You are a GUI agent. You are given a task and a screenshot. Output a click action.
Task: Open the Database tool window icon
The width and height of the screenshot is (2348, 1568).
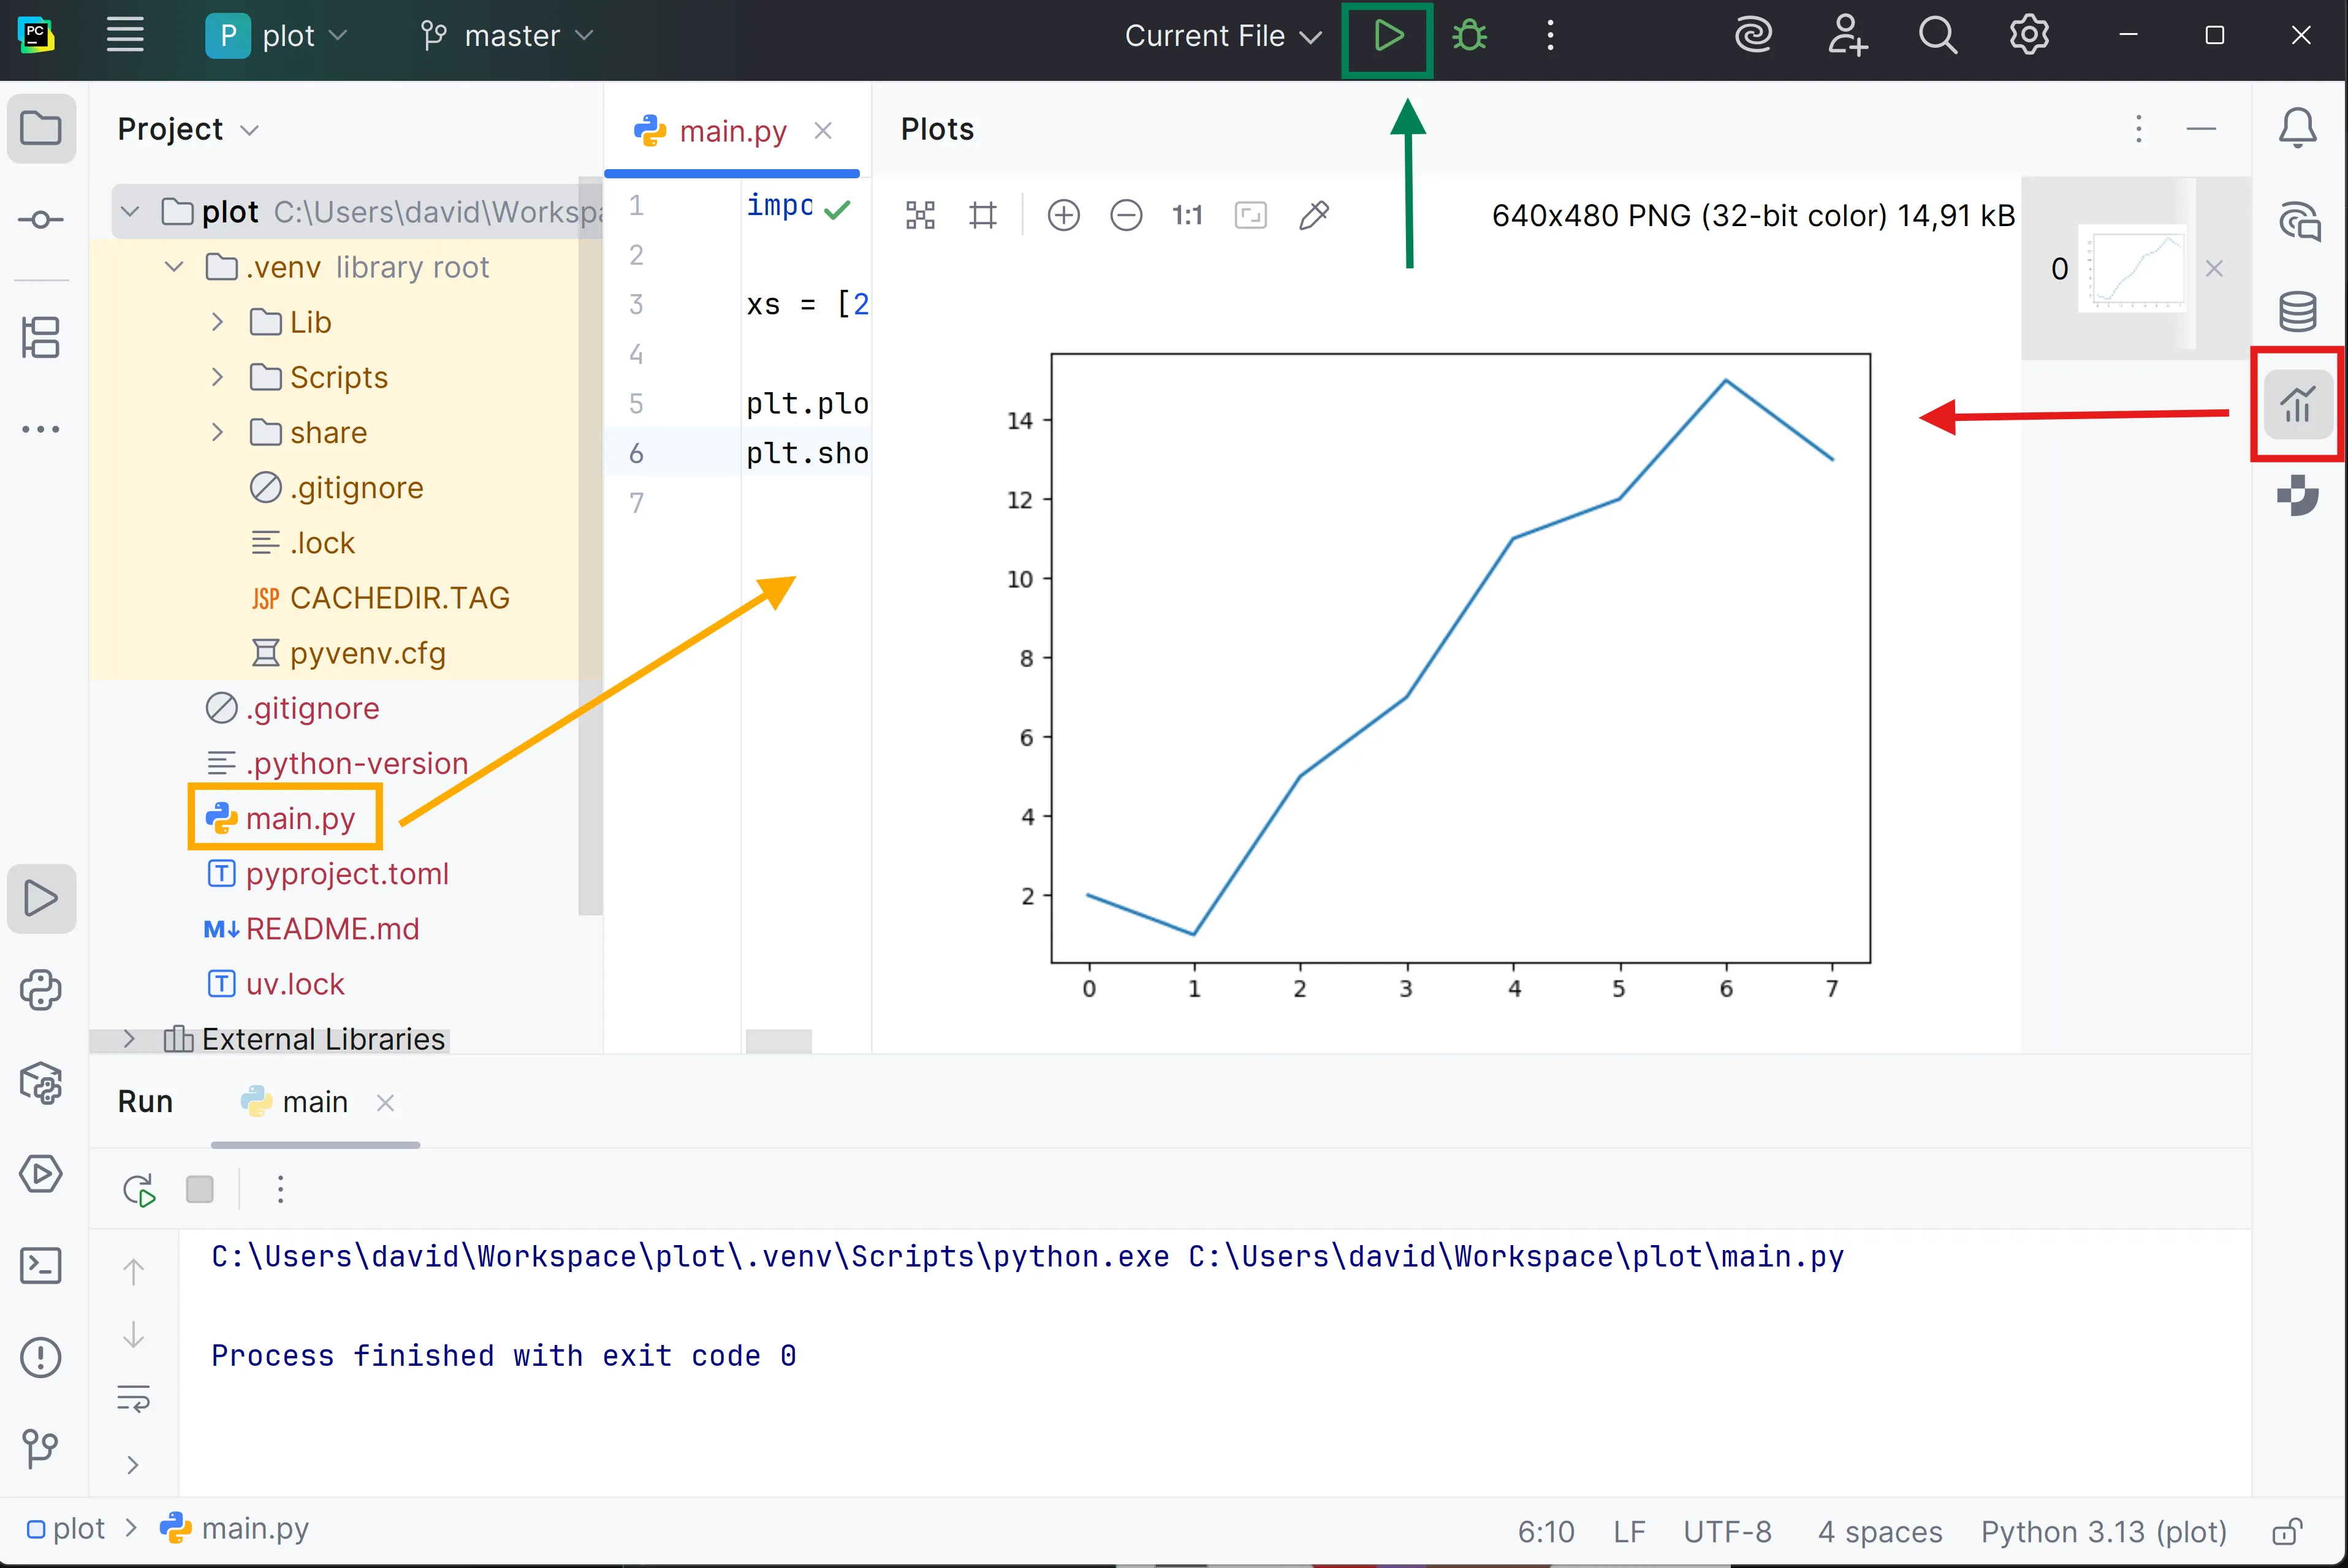2297,311
